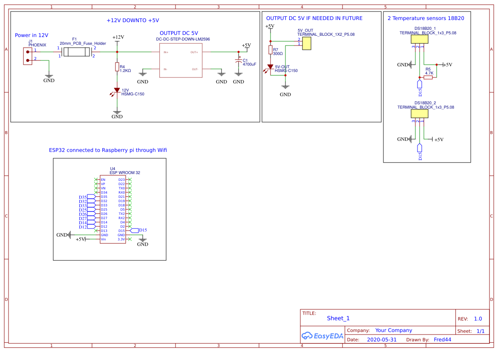Select the sheet number '1/1'

click(481, 331)
